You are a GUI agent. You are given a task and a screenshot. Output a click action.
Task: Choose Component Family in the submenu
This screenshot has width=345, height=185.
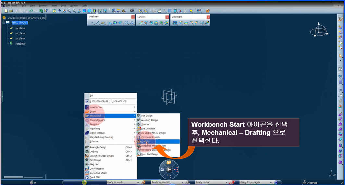tap(158, 137)
